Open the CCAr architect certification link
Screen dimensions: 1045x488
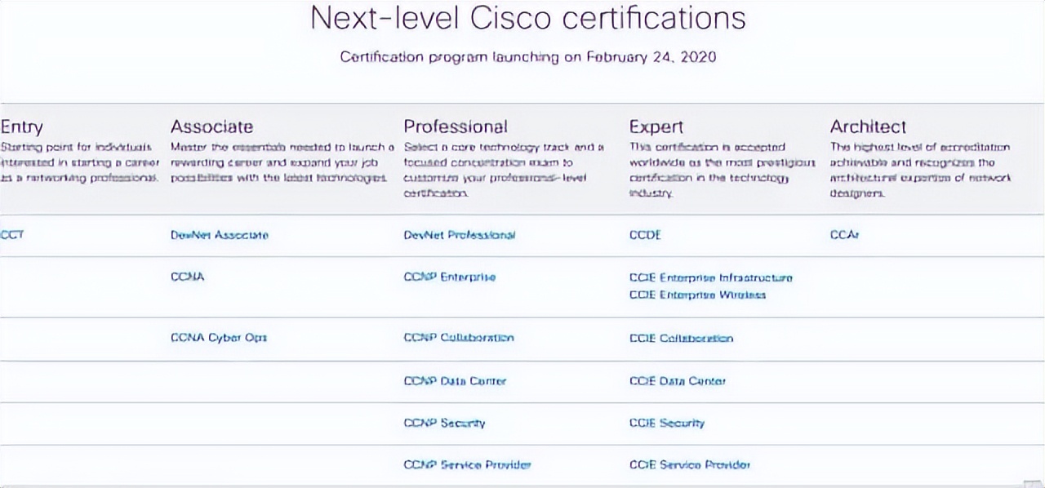[844, 235]
